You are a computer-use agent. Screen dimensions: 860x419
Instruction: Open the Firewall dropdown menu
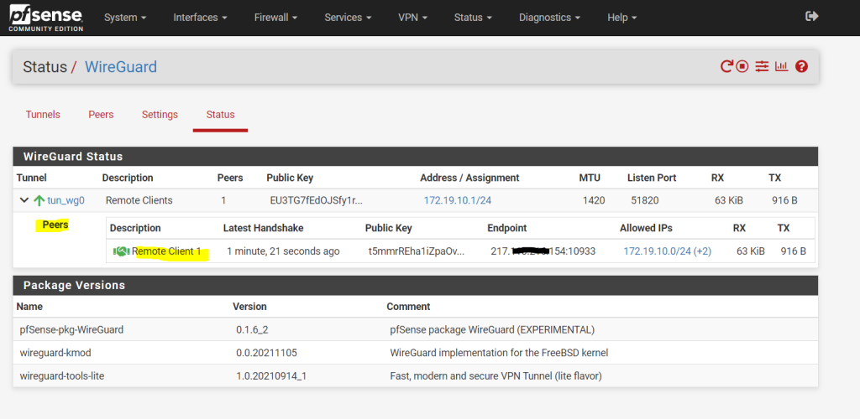click(275, 18)
